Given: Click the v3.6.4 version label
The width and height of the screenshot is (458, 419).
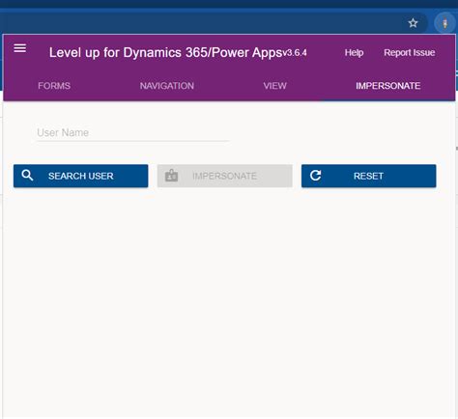Looking at the screenshot, I should click(x=295, y=53).
